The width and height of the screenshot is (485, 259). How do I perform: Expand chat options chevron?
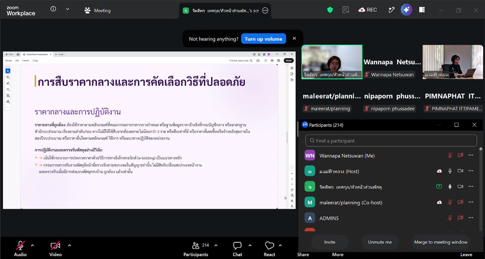tap(250, 245)
